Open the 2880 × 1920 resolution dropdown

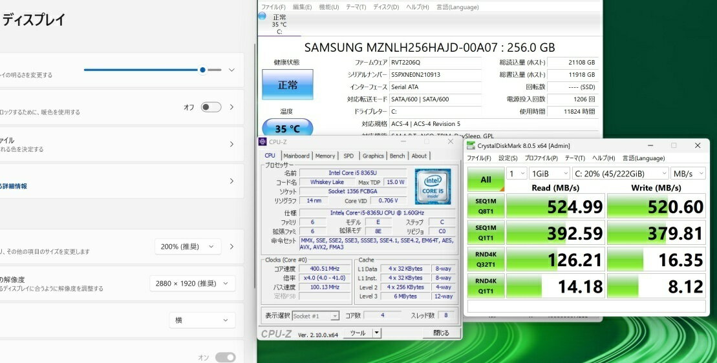tap(192, 283)
